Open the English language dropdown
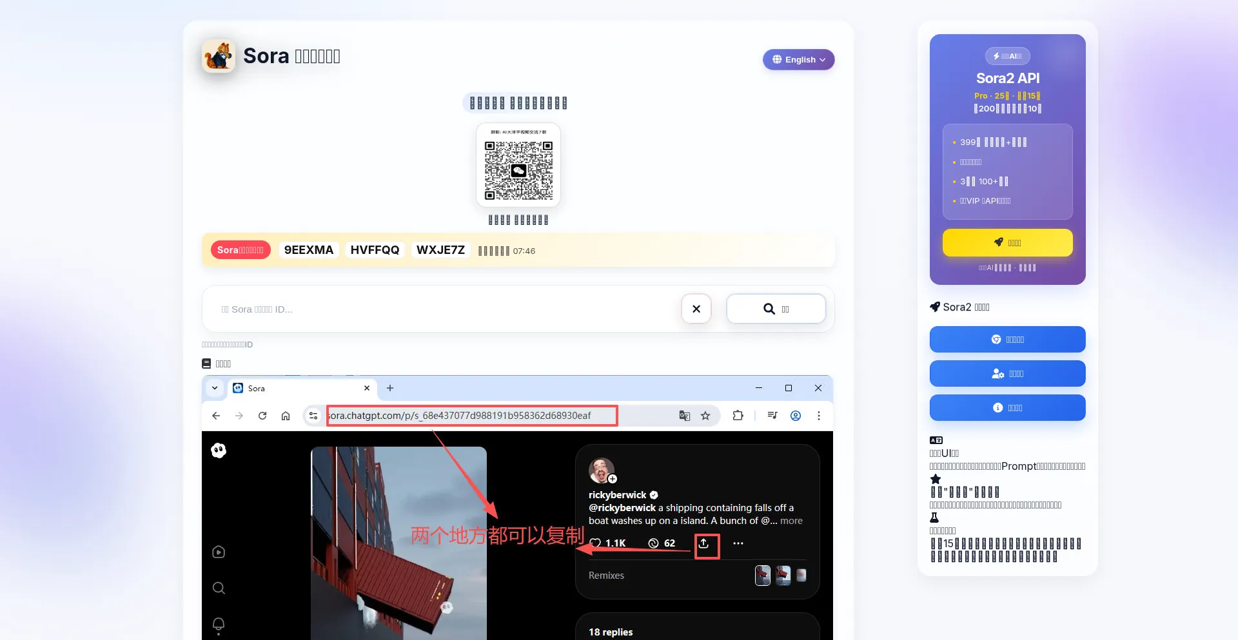The height and width of the screenshot is (640, 1238). (798, 59)
